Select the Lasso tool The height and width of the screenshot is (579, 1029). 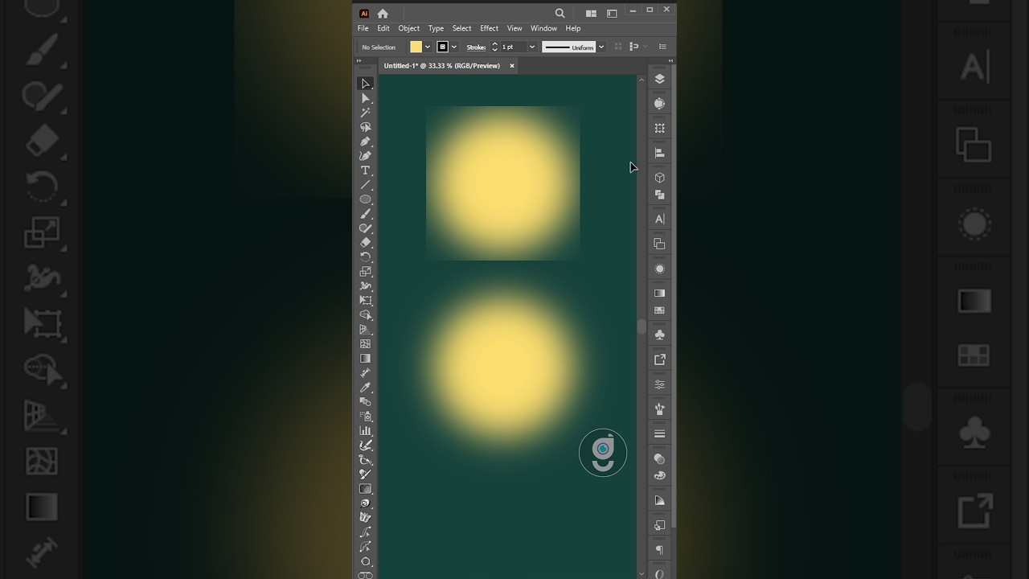tap(365, 127)
